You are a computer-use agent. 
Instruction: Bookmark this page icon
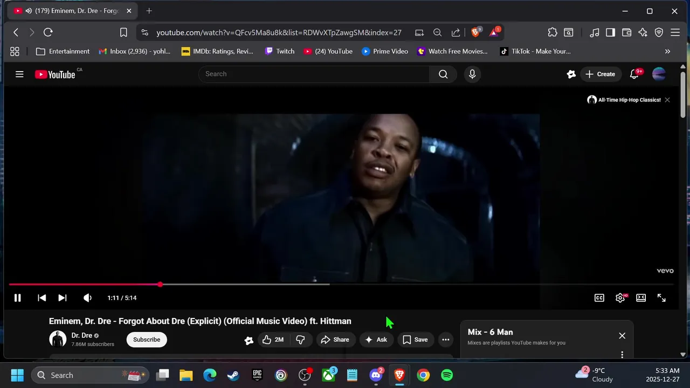(123, 32)
